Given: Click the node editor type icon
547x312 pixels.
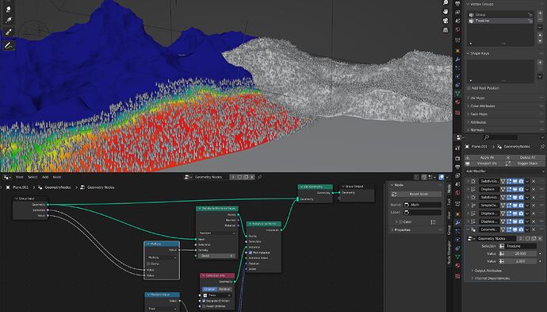Looking at the screenshot, I should coord(7,177).
